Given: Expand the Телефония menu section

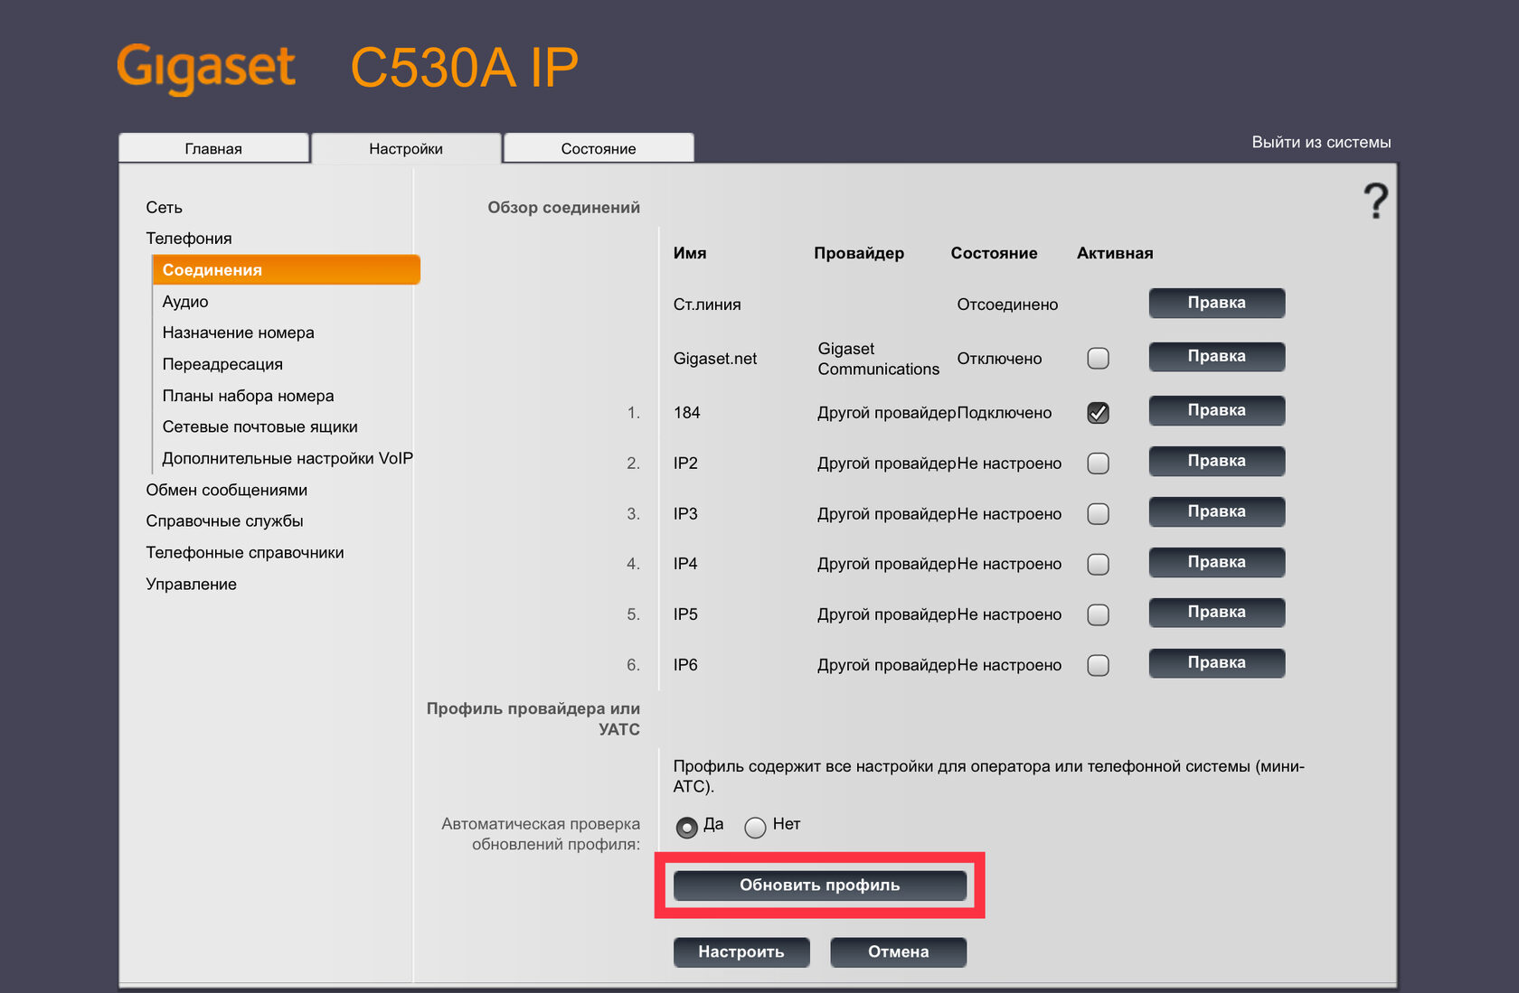Looking at the screenshot, I should point(189,239).
